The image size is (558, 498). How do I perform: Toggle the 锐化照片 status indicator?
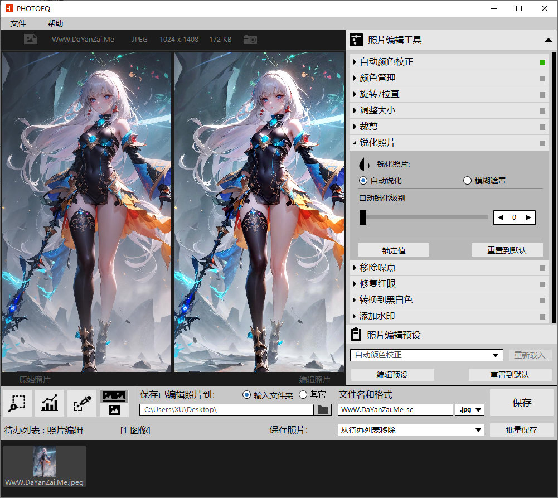click(542, 143)
